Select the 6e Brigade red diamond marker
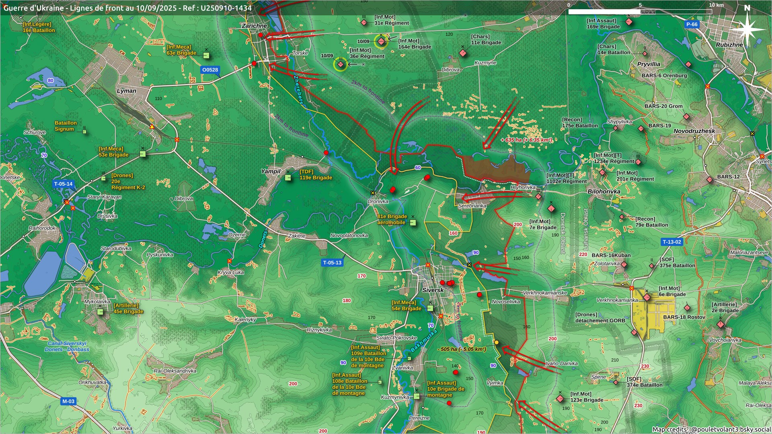Screen dimensions: 772x434 tap(647, 297)
